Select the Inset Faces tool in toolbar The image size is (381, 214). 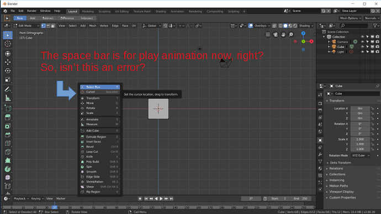(8, 126)
